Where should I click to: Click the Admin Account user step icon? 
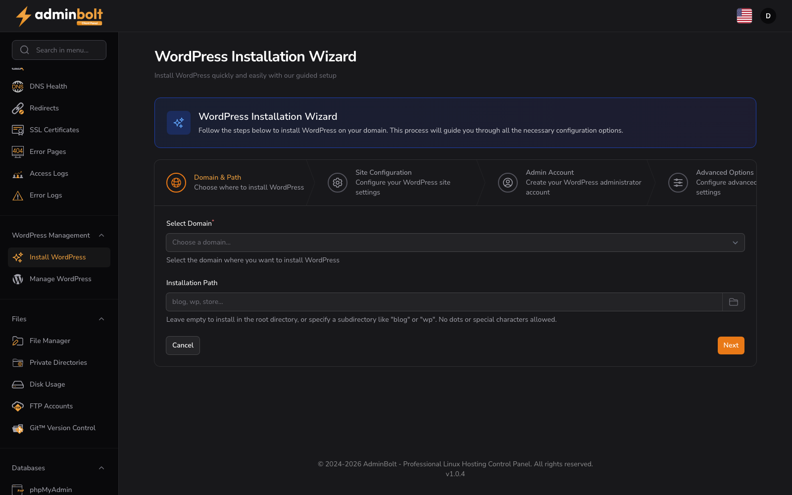pos(508,183)
